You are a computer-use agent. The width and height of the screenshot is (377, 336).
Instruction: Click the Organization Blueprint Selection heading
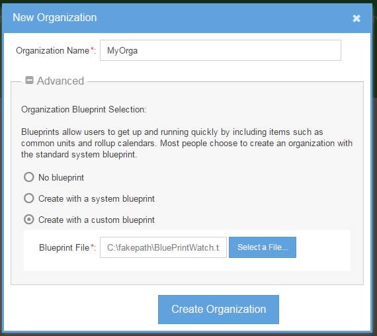coord(84,109)
